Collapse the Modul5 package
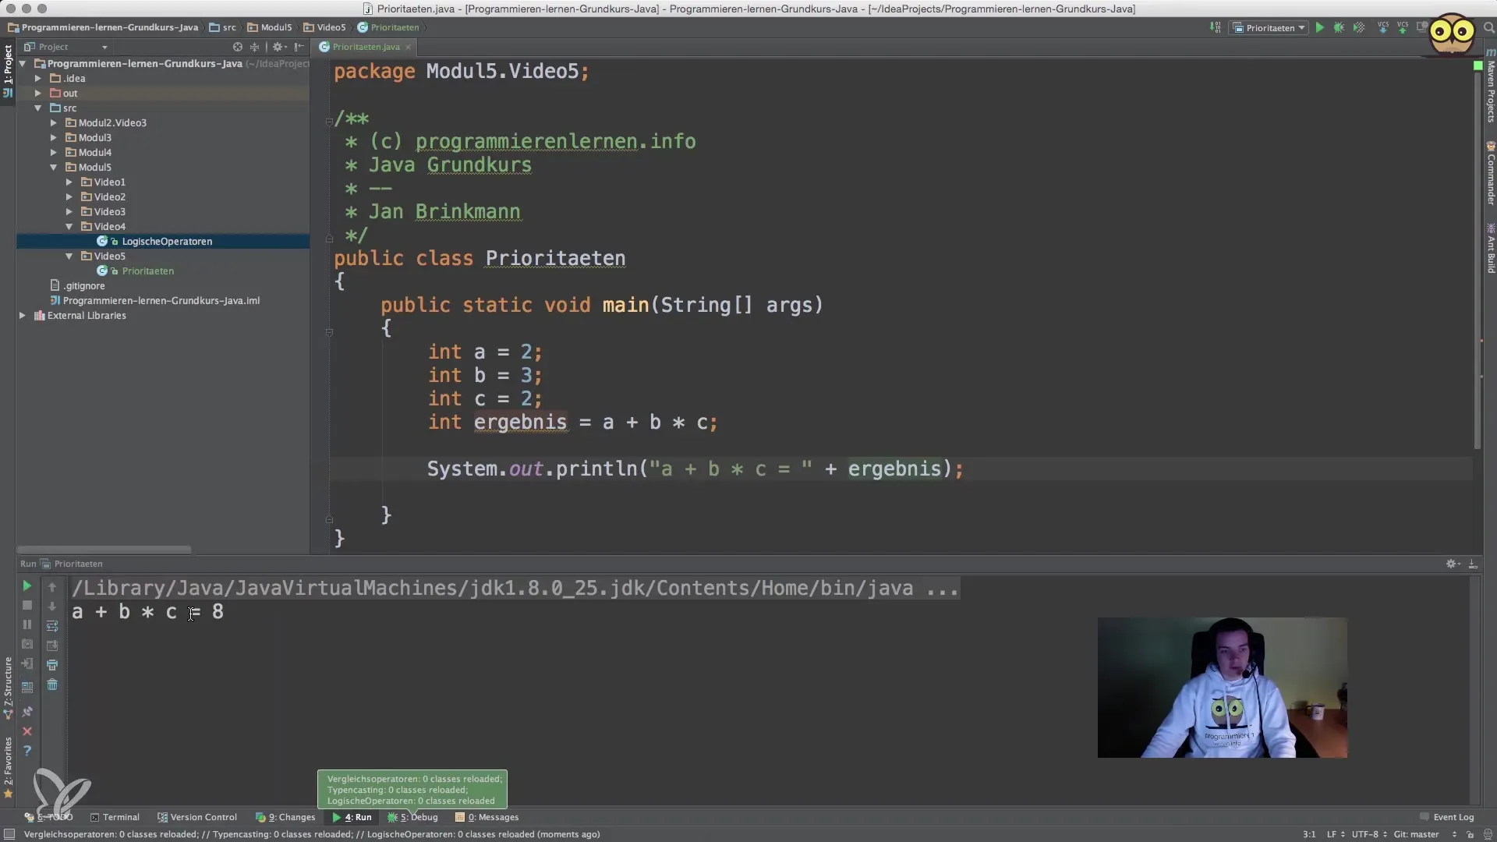 tap(53, 168)
